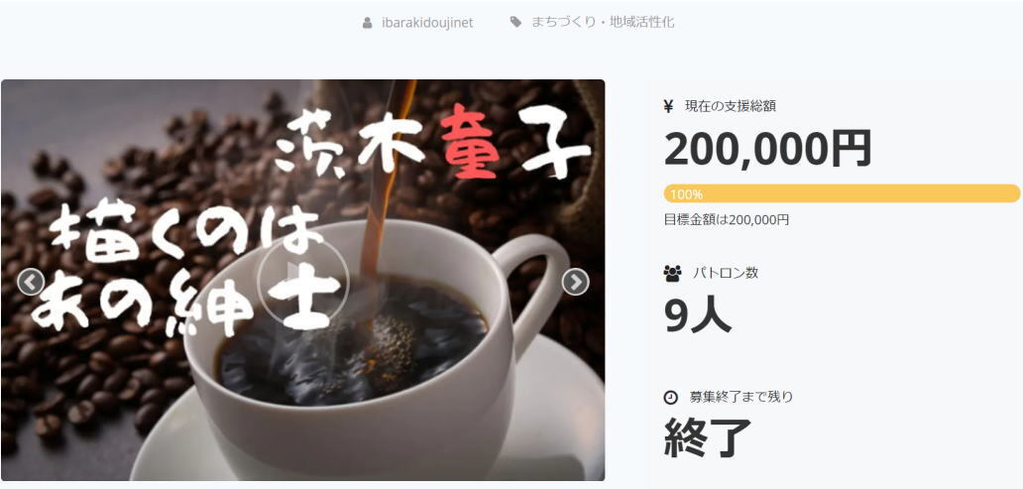Click the 200,000円 total amount

pos(768,149)
